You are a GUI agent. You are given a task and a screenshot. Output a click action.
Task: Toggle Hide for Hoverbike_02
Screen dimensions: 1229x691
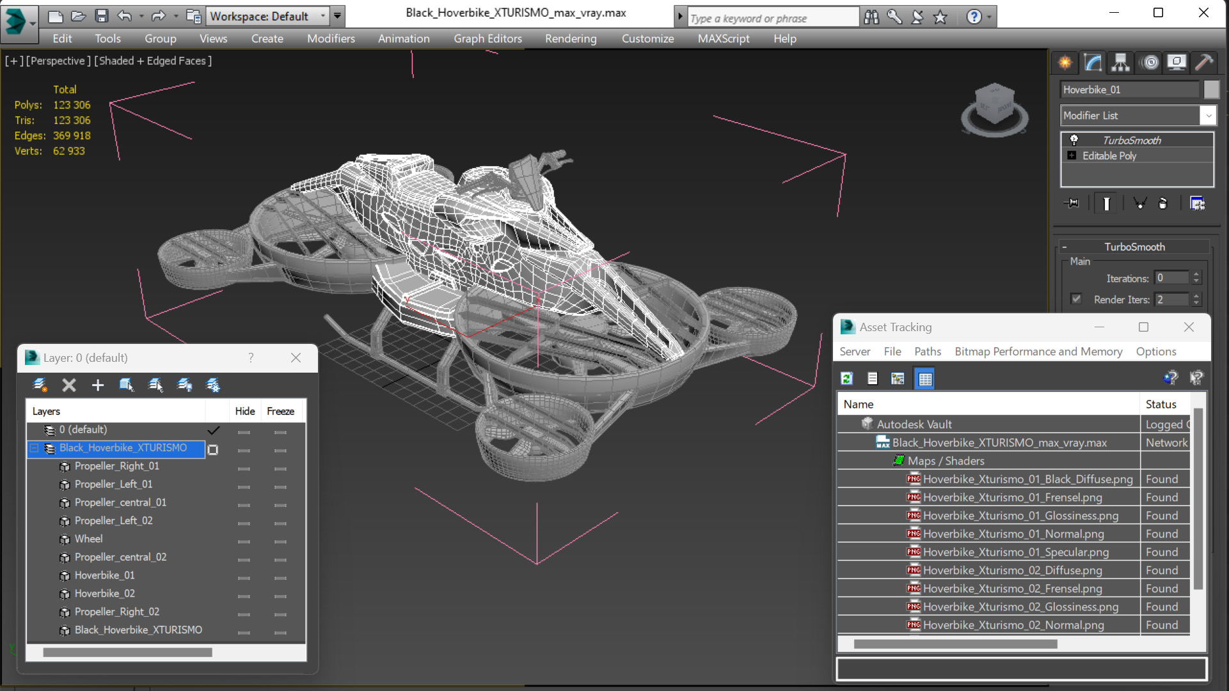244,596
